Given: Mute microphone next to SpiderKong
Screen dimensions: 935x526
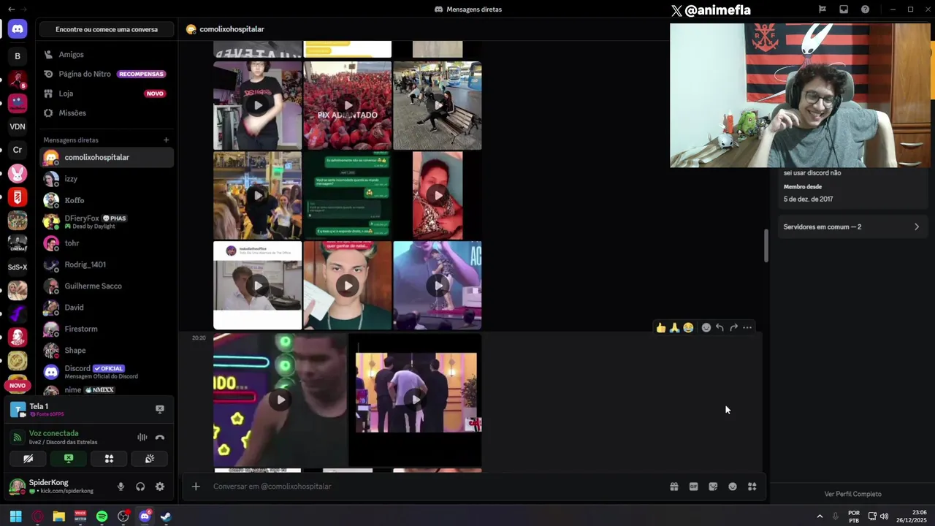Looking at the screenshot, I should 121,487.
